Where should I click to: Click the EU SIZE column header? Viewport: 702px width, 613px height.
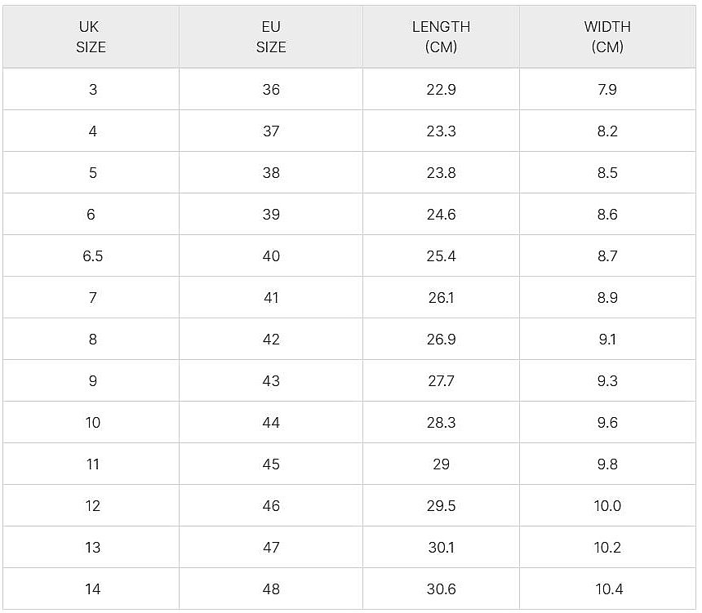(x=271, y=37)
